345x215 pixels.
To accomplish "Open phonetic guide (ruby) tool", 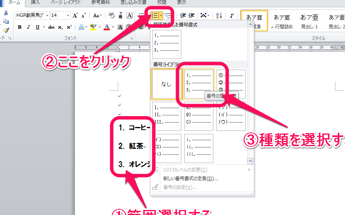I will point(120,15).
